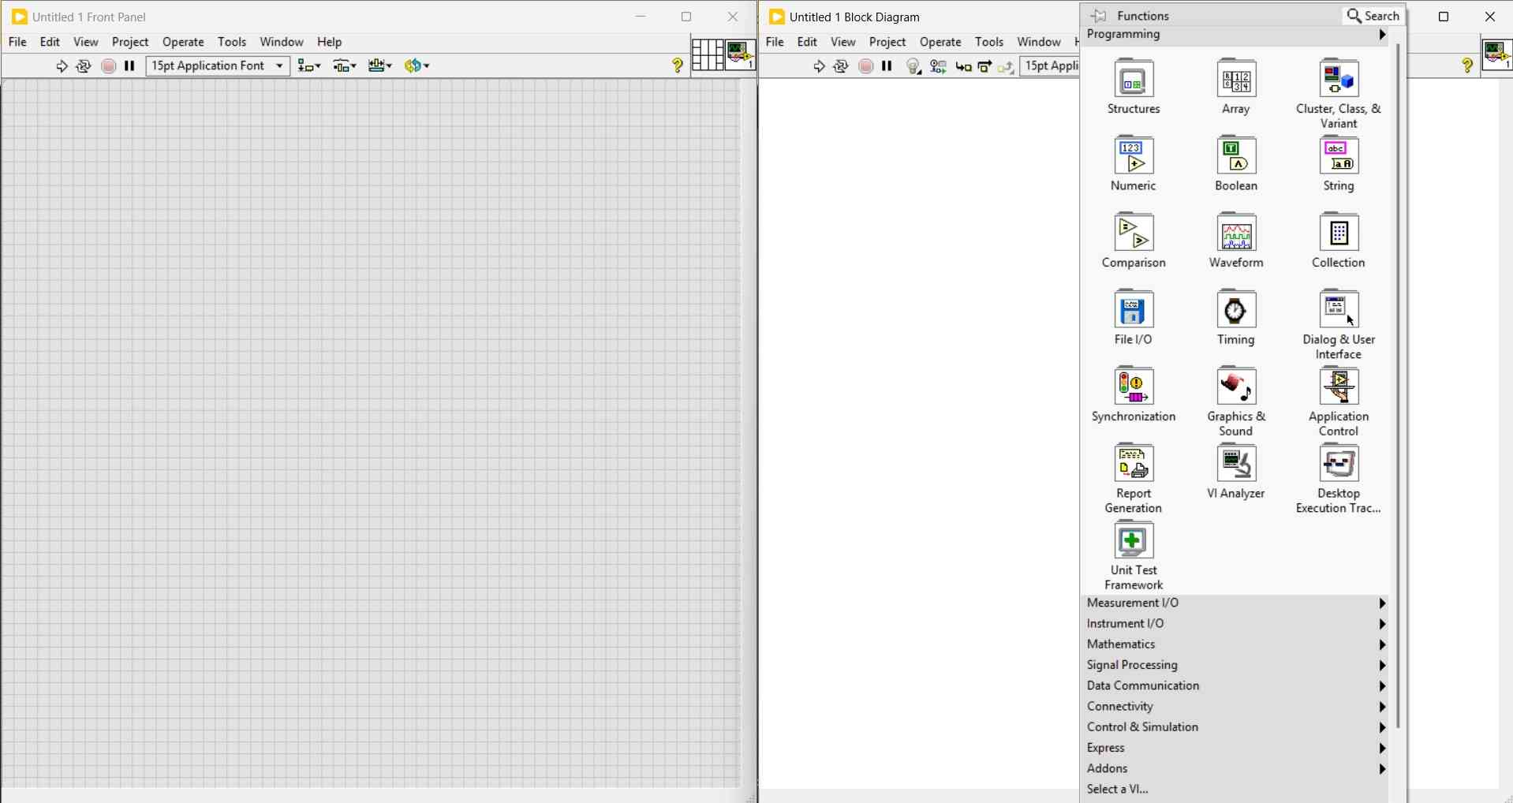Click the VI icon in the Front Panel corner
This screenshot has height=803, width=1513.
coord(741,55)
